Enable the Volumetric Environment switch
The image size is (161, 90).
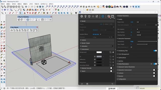[155, 70]
